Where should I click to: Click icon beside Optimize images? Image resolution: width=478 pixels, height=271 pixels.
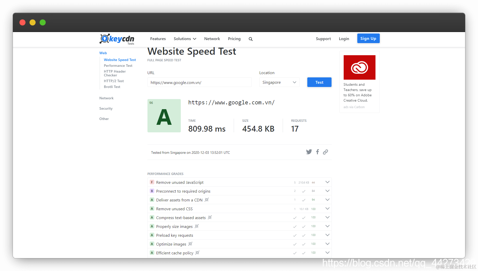pyautogui.click(x=190, y=244)
